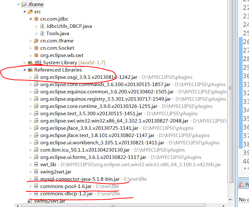Click the horizontal scrollbar thumb
This screenshot has width=249, height=207.
[113, 206]
